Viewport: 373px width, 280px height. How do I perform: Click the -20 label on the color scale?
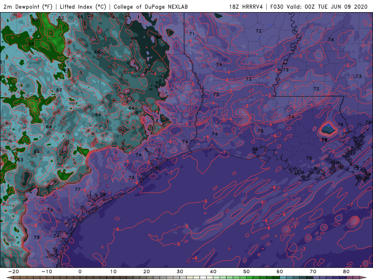pos(14,272)
